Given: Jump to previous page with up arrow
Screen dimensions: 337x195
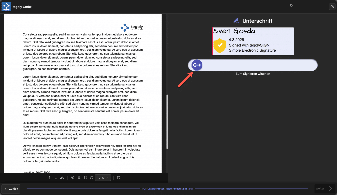Looking at the screenshot, I should 50,178.
